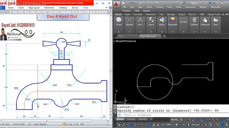Select Full Screen Reading view in Word

pyautogui.click(x=68, y=124)
